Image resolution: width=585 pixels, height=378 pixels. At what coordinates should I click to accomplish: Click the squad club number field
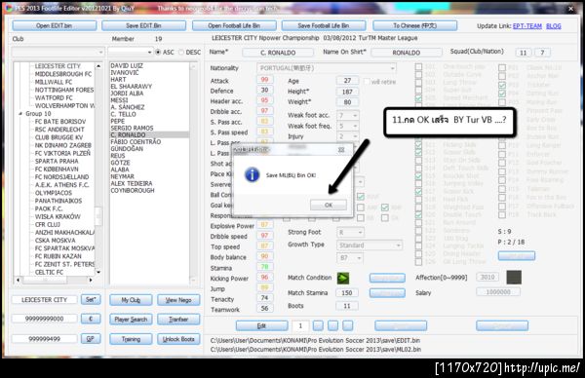pyautogui.click(x=523, y=53)
